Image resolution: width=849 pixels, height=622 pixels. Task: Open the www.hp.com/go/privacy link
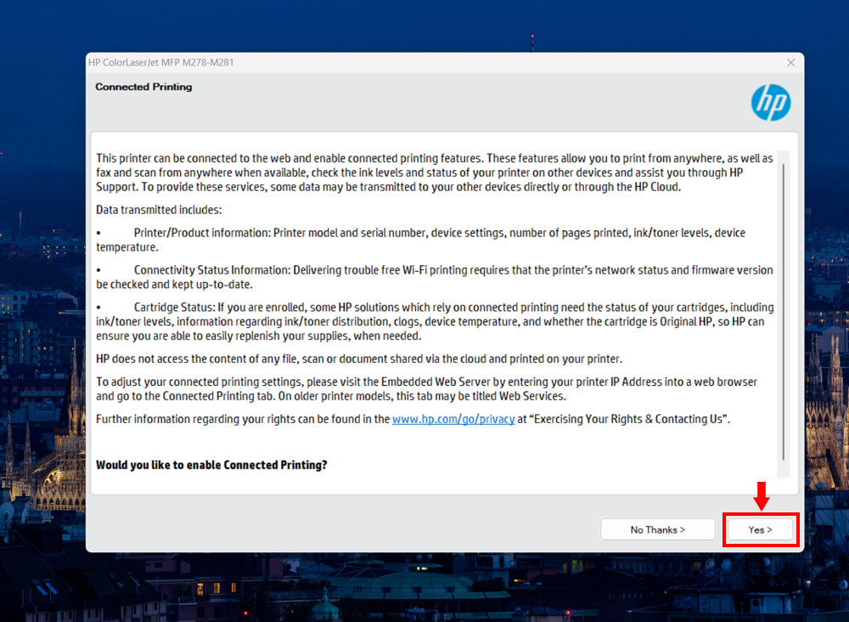pos(453,419)
